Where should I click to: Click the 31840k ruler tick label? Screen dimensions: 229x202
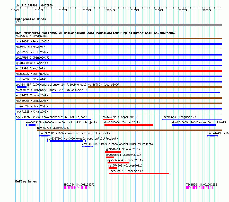[111, 10]
